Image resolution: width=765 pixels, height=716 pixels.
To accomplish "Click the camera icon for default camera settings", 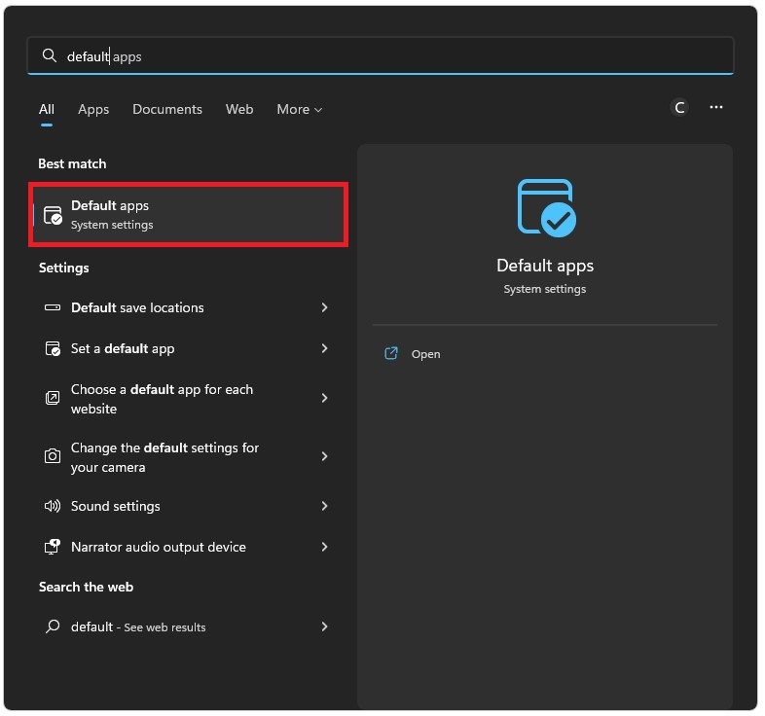I will (x=53, y=457).
